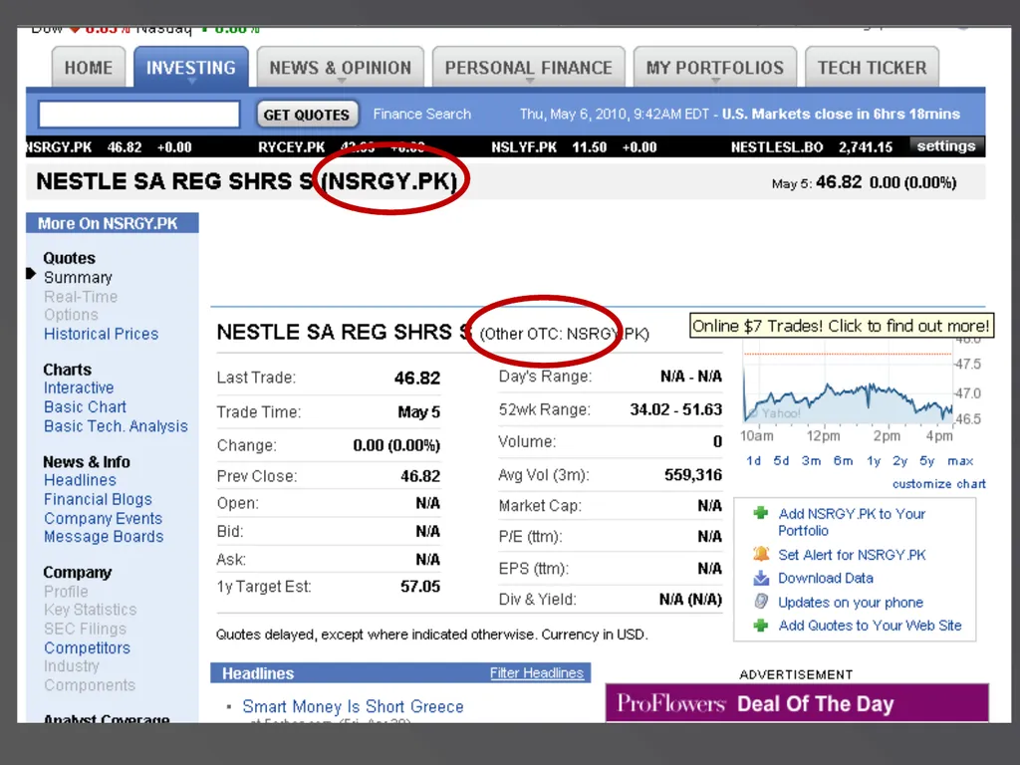Screen dimensions: 1020x765
Task: Open the Headlines sidebar link
Action: (x=80, y=480)
